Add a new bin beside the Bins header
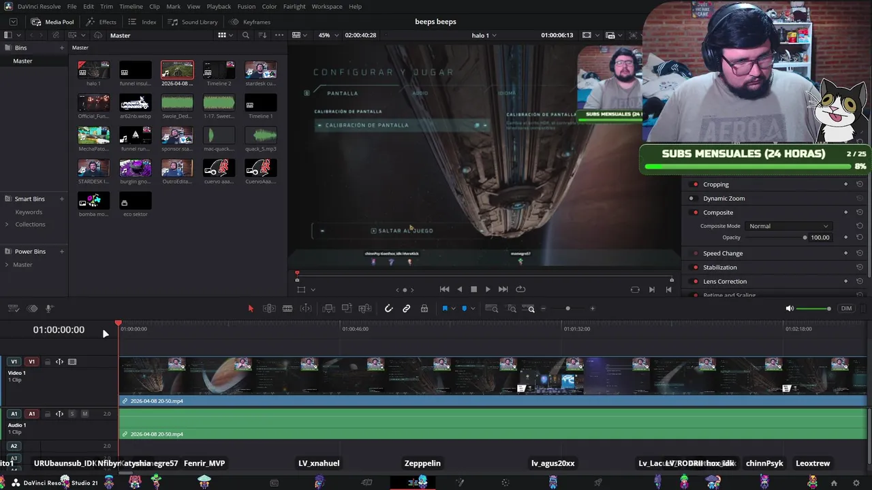The height and width of the screenshot is (490, 872). coord(62,48)
